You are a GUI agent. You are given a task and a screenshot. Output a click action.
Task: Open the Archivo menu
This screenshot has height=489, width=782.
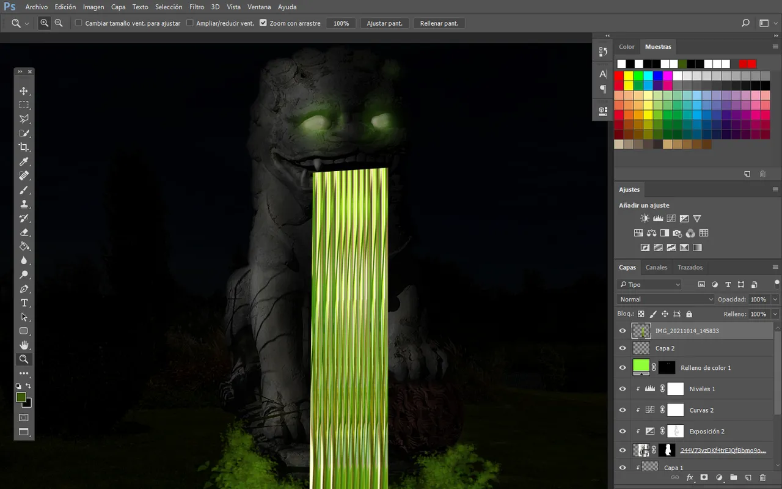point(37,7)
